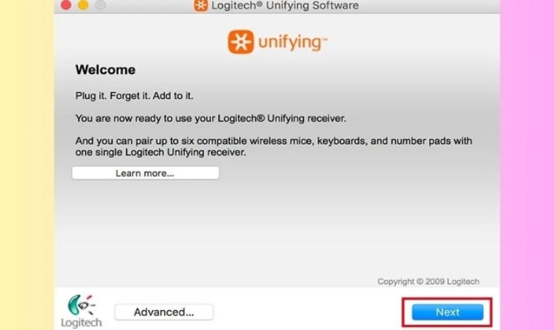Click the empty gray area below Learn more

[277, 230]
